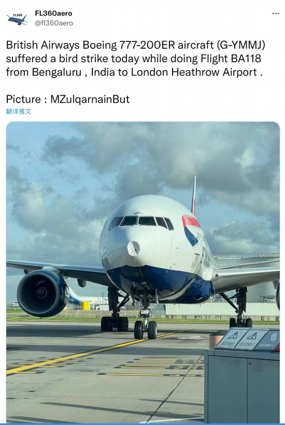
Task: Click the G-YMMJ registration in tweet text
Action: tap(240, 45)
